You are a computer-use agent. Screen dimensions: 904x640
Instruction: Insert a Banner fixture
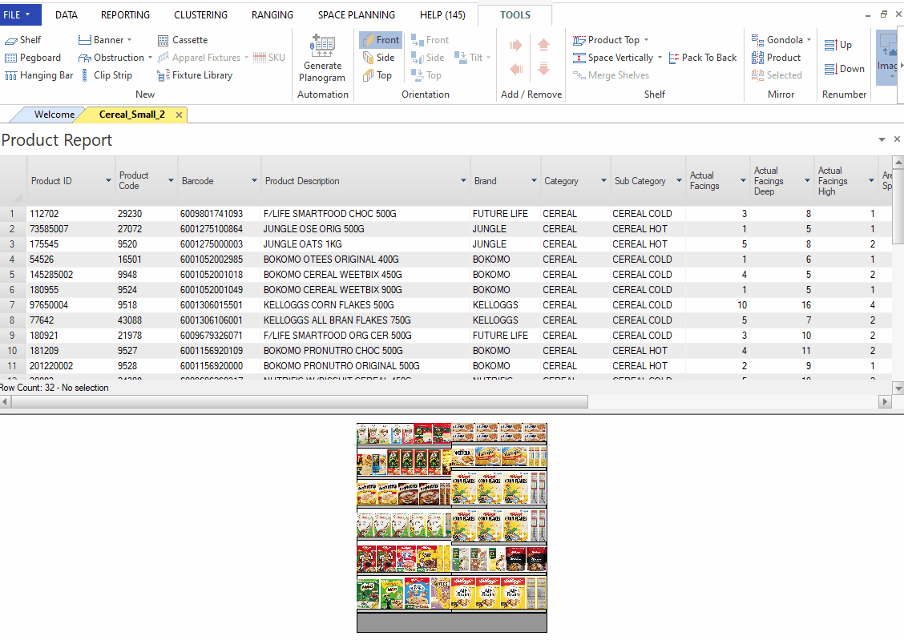click(101, 40)
